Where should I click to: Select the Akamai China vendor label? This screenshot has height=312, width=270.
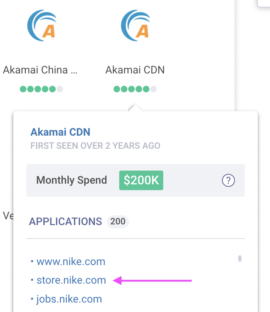[40, 70]
